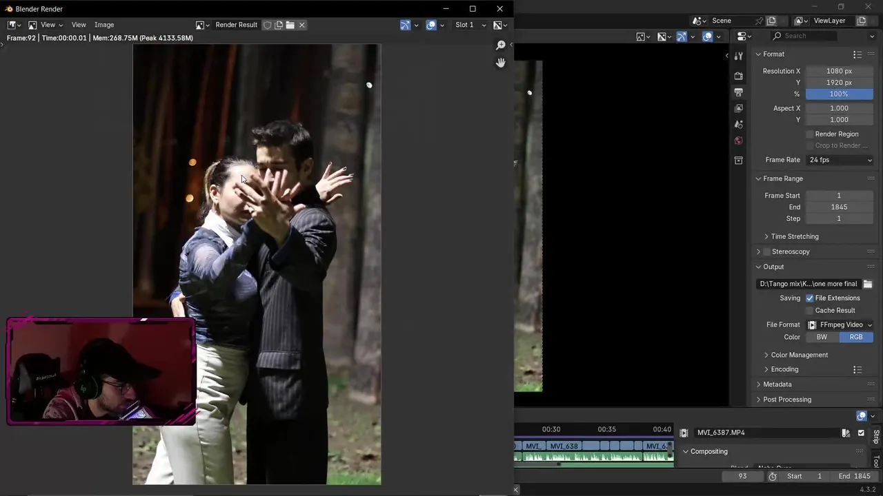Screen dimensions: 883x496
Task: Click the zoom magnifier gizmo
Action: tap(501, 45)
